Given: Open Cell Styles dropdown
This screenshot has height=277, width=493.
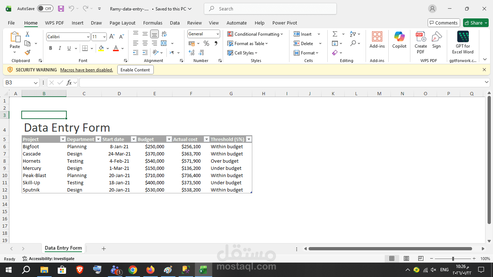Looking at the screenshot, I should click(x=242, y=53).
